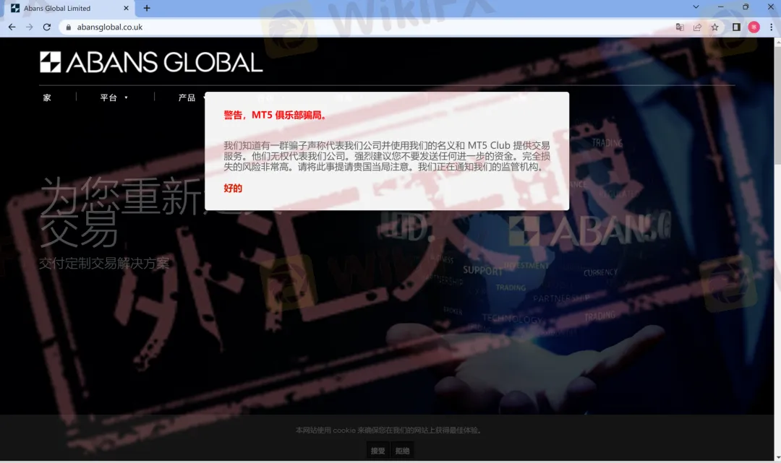Image resolution: width=781 pixels, height=463 pixels.
Task: Open the Chrome profile avatar
Action: pyautogui.click(x=754, y=27)
